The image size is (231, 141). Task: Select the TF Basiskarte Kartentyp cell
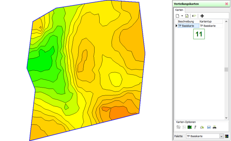tap(211, 26)
